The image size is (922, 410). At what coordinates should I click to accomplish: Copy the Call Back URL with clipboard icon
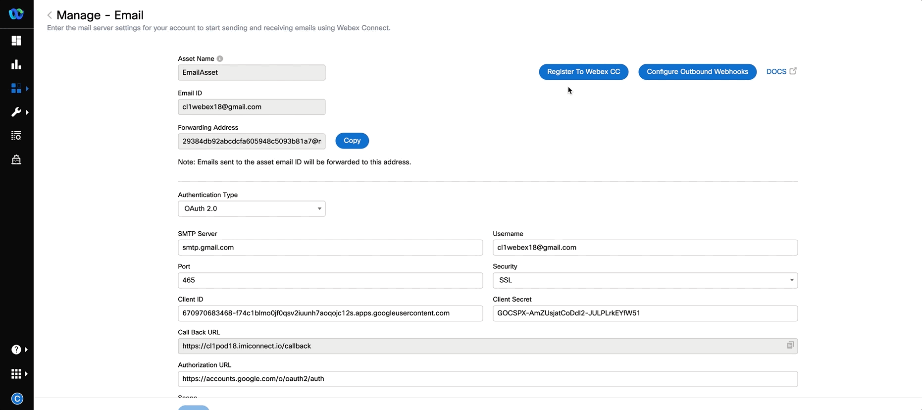click(790, 345)
